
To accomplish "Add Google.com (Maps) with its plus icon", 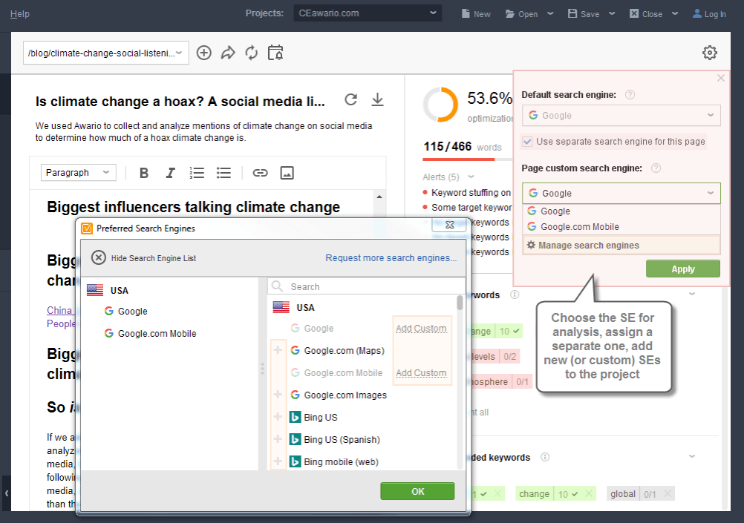I will tap(278, 350).
